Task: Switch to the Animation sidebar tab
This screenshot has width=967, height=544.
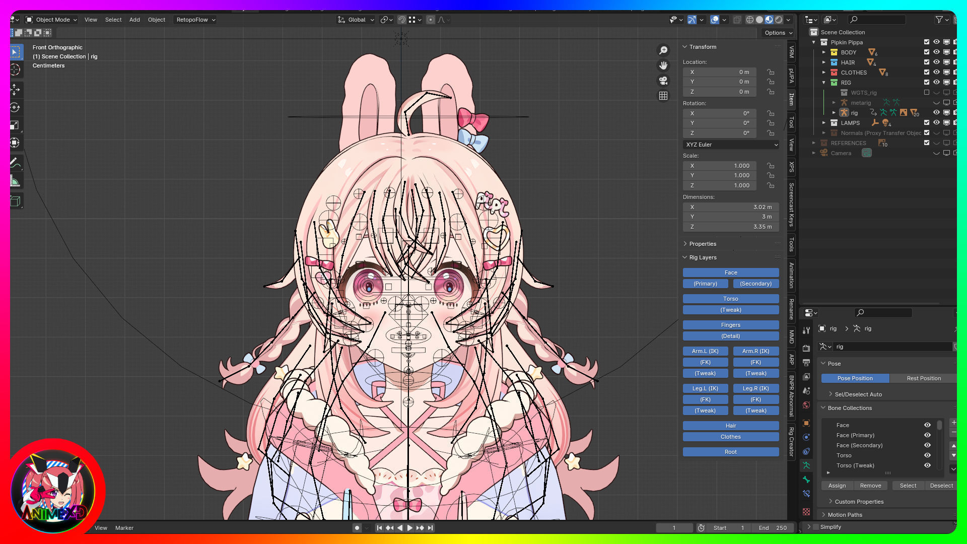Action: click(791, 276)
